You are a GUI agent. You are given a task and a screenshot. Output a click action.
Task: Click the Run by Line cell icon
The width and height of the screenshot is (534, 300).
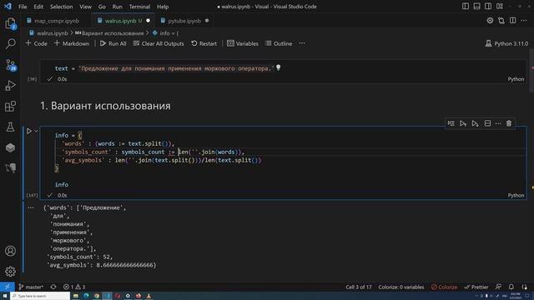click(x=451, y=123)
